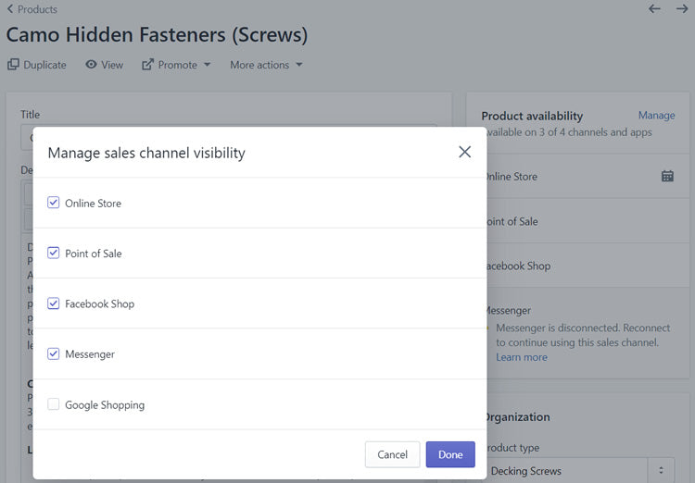Enable the Google Shopping checkbox
Viewport: 695px width, 483px height.
[x=54, y=404]
